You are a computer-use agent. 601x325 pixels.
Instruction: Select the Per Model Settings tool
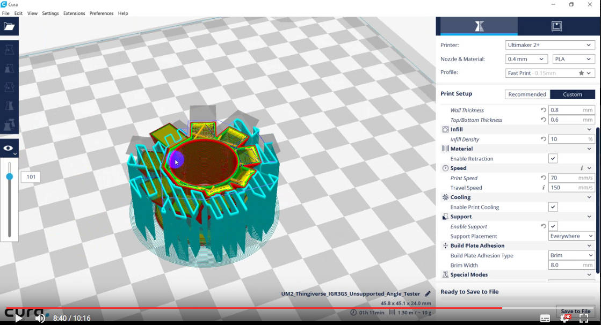[9, 125]
